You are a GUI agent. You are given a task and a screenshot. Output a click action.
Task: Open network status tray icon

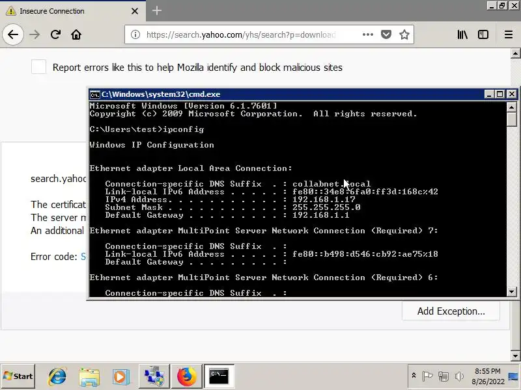coord(444,376)
